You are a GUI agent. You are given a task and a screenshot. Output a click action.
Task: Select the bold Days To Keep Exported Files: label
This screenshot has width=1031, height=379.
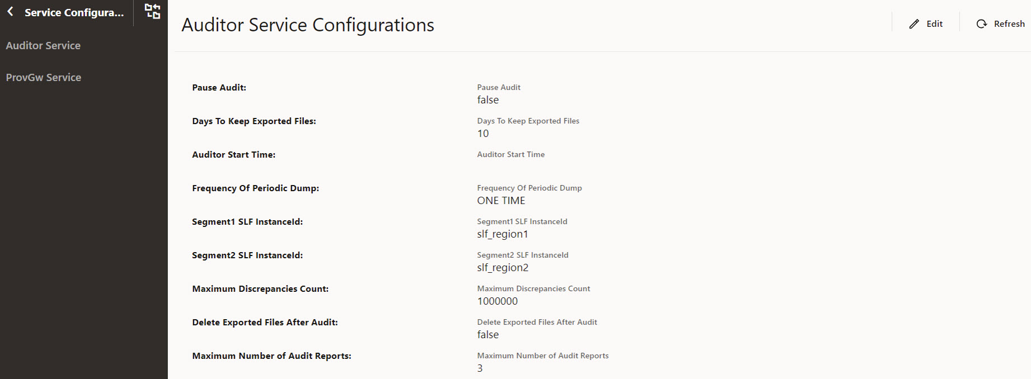pos(254,121)
